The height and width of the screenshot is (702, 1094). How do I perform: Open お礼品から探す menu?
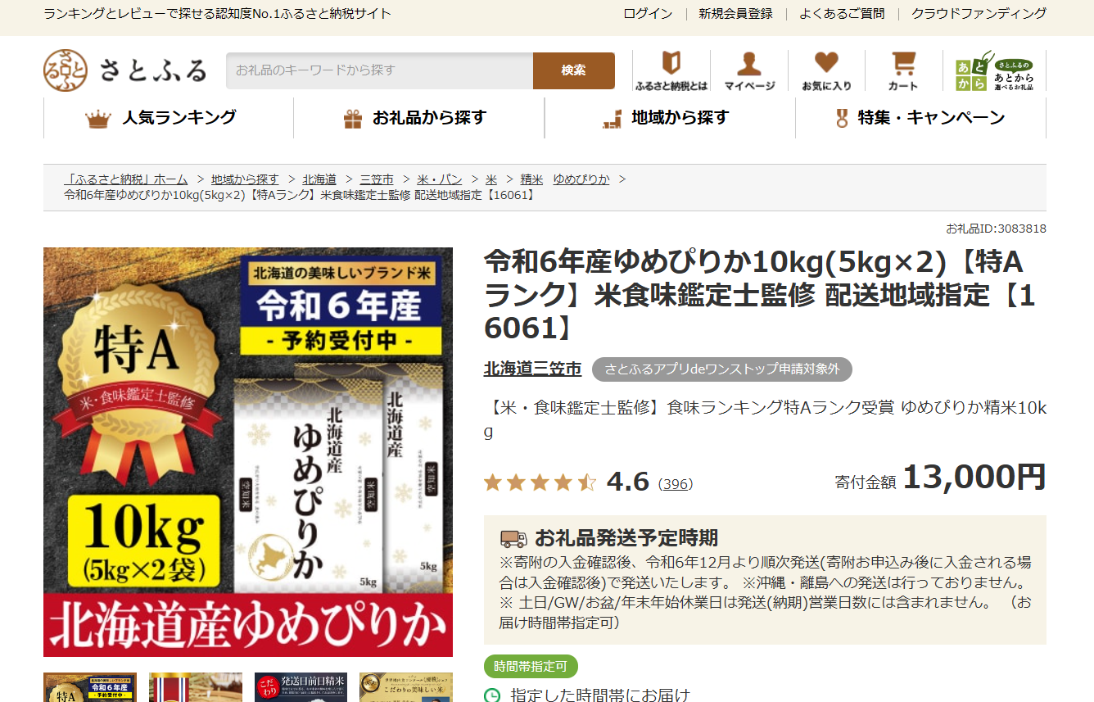[418, 118]
